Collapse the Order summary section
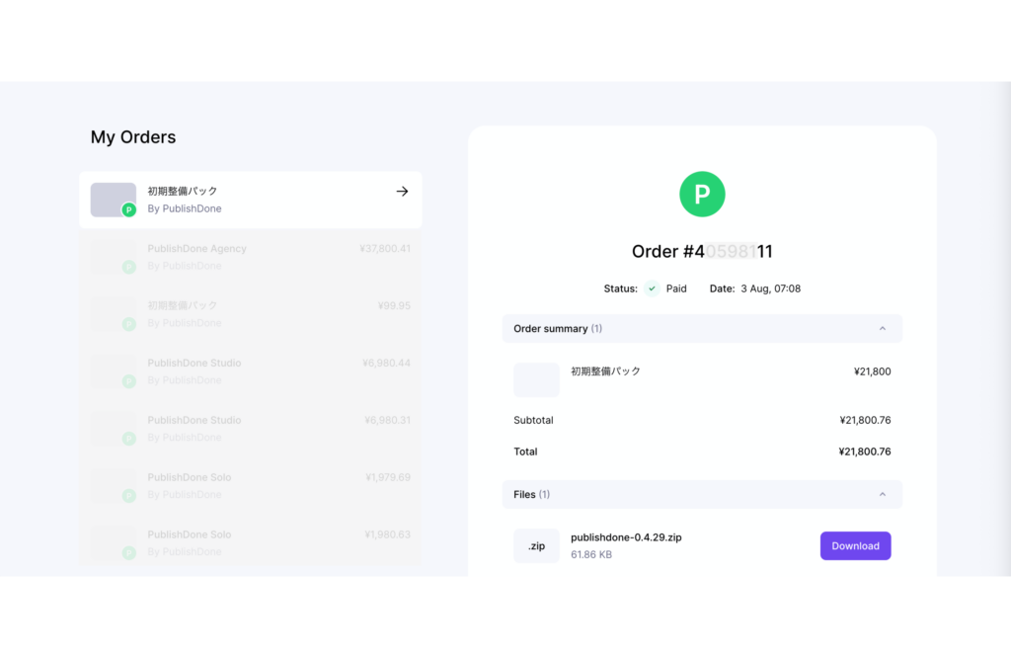Image resolution: width=1011 pixels, height=658 pixels. click(702, 329)
